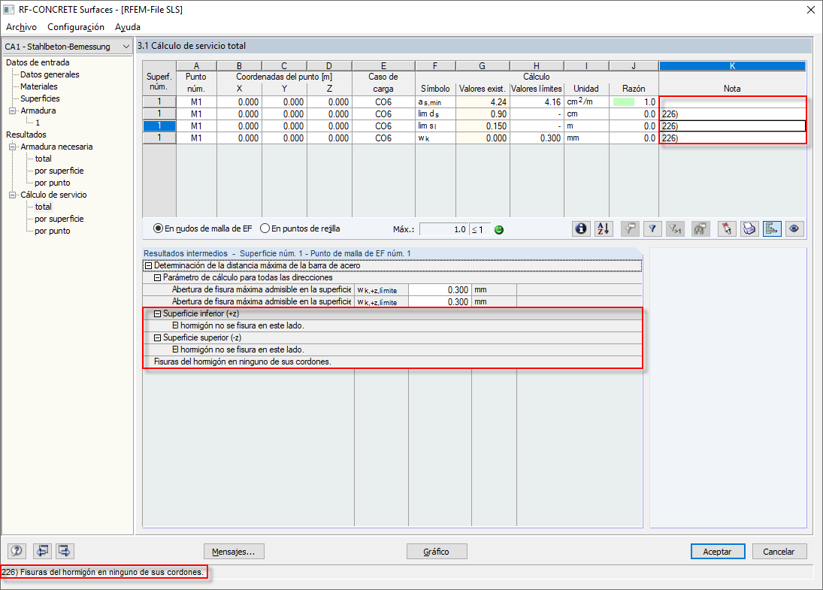823x590 pixels.
Task: Click the 'w k' symbol cell
Action: pos(435,138)
